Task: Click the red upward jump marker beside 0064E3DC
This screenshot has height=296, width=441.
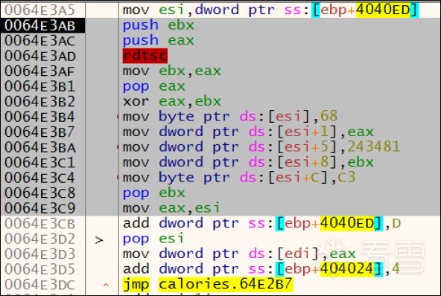Action: pyautogui.click(x=106, y=285)
